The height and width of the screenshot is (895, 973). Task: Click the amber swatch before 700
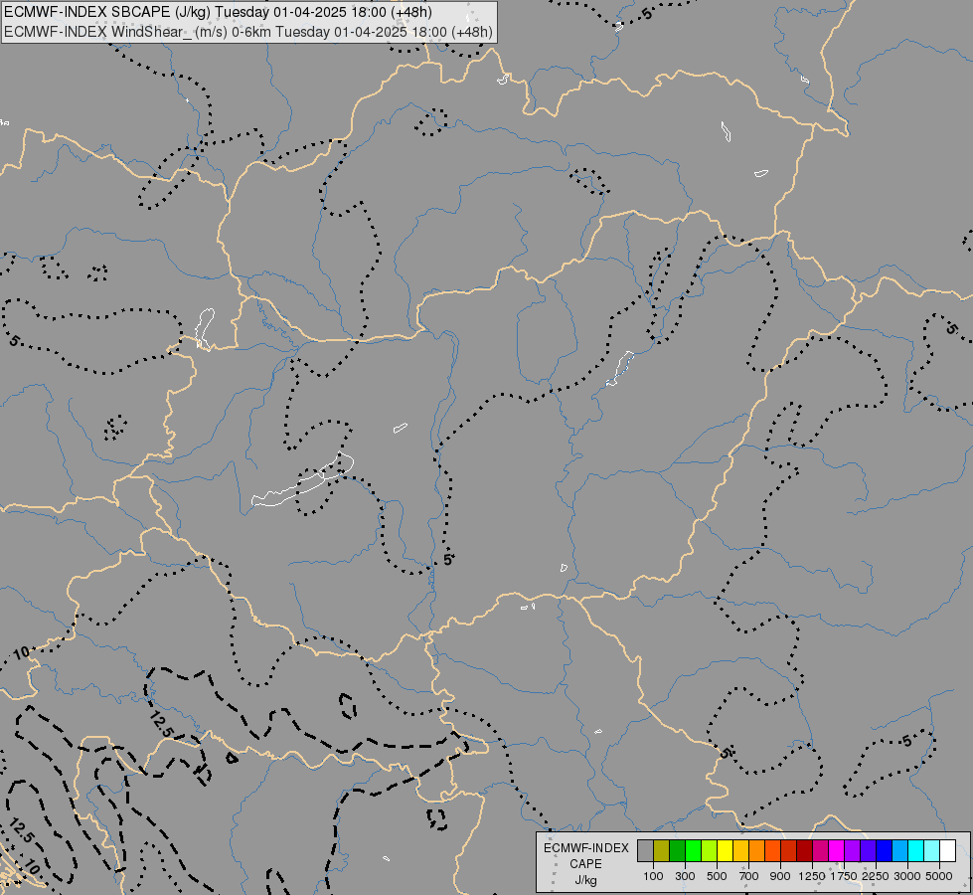pyautogui.click(x=740, y=850)
